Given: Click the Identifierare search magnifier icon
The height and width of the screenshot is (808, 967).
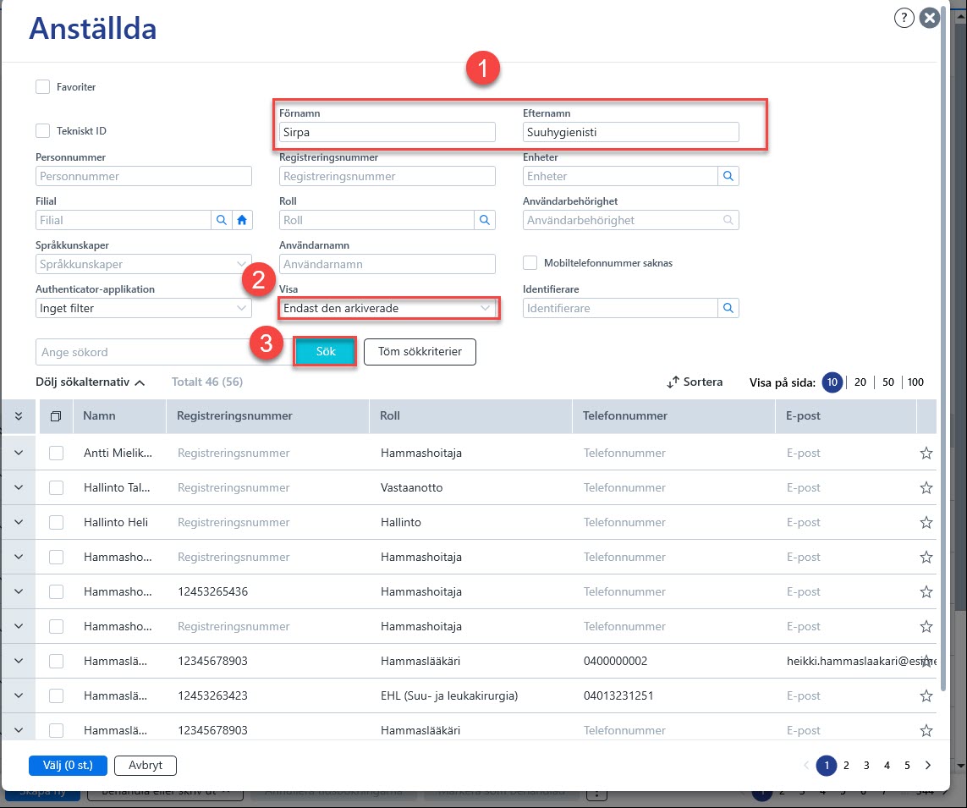Looking at the screenshot, I should click(x=728, y=308).
